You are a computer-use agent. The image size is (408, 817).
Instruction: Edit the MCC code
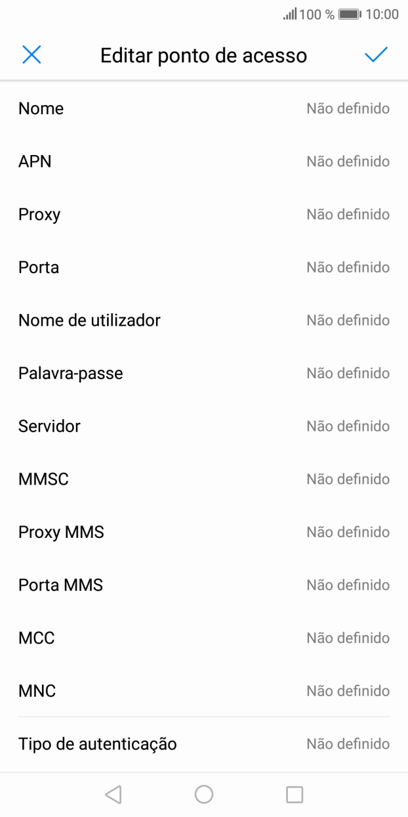point(204,638)
